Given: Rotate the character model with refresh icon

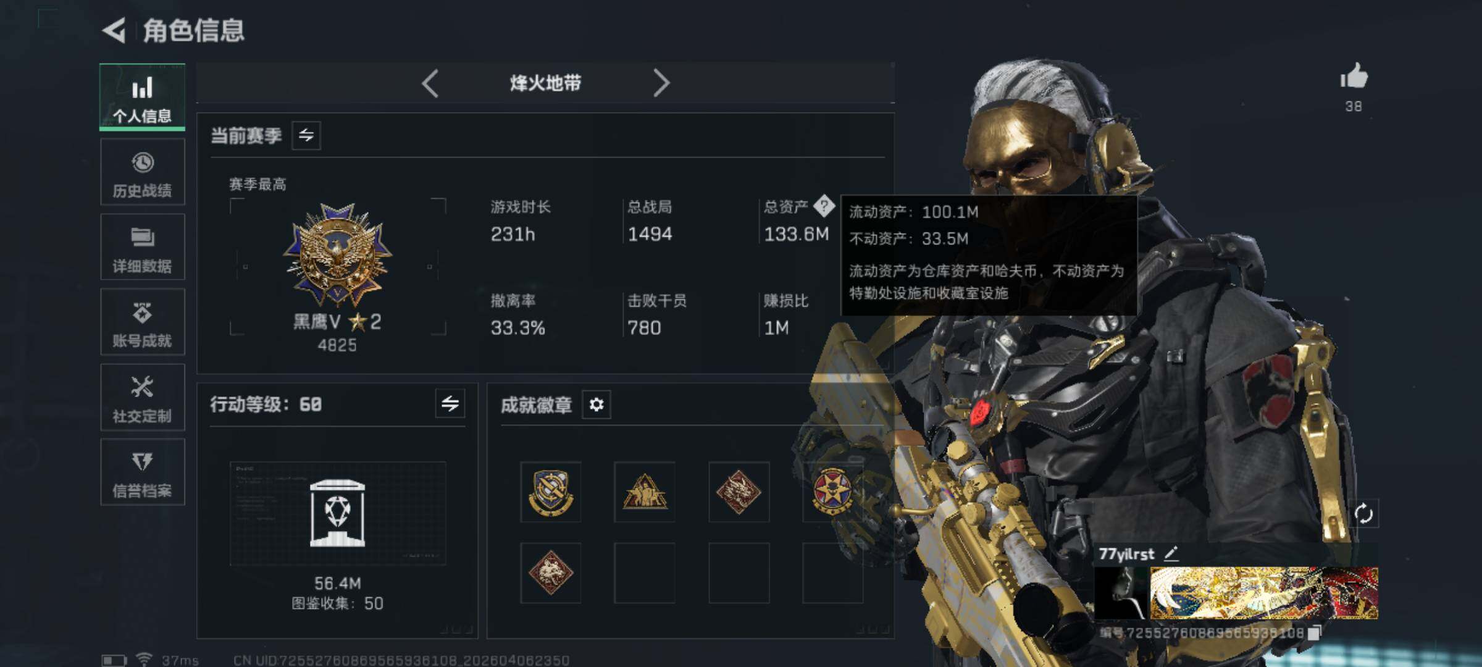Looking at the screenshot, I should pos(1363,513).
